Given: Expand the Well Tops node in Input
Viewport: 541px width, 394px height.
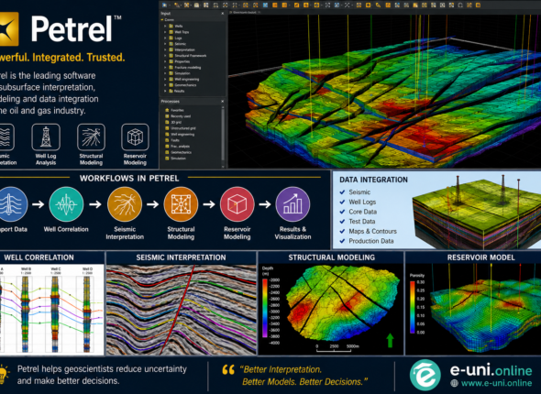Looking at the screenshot, I should pos(165,32).
